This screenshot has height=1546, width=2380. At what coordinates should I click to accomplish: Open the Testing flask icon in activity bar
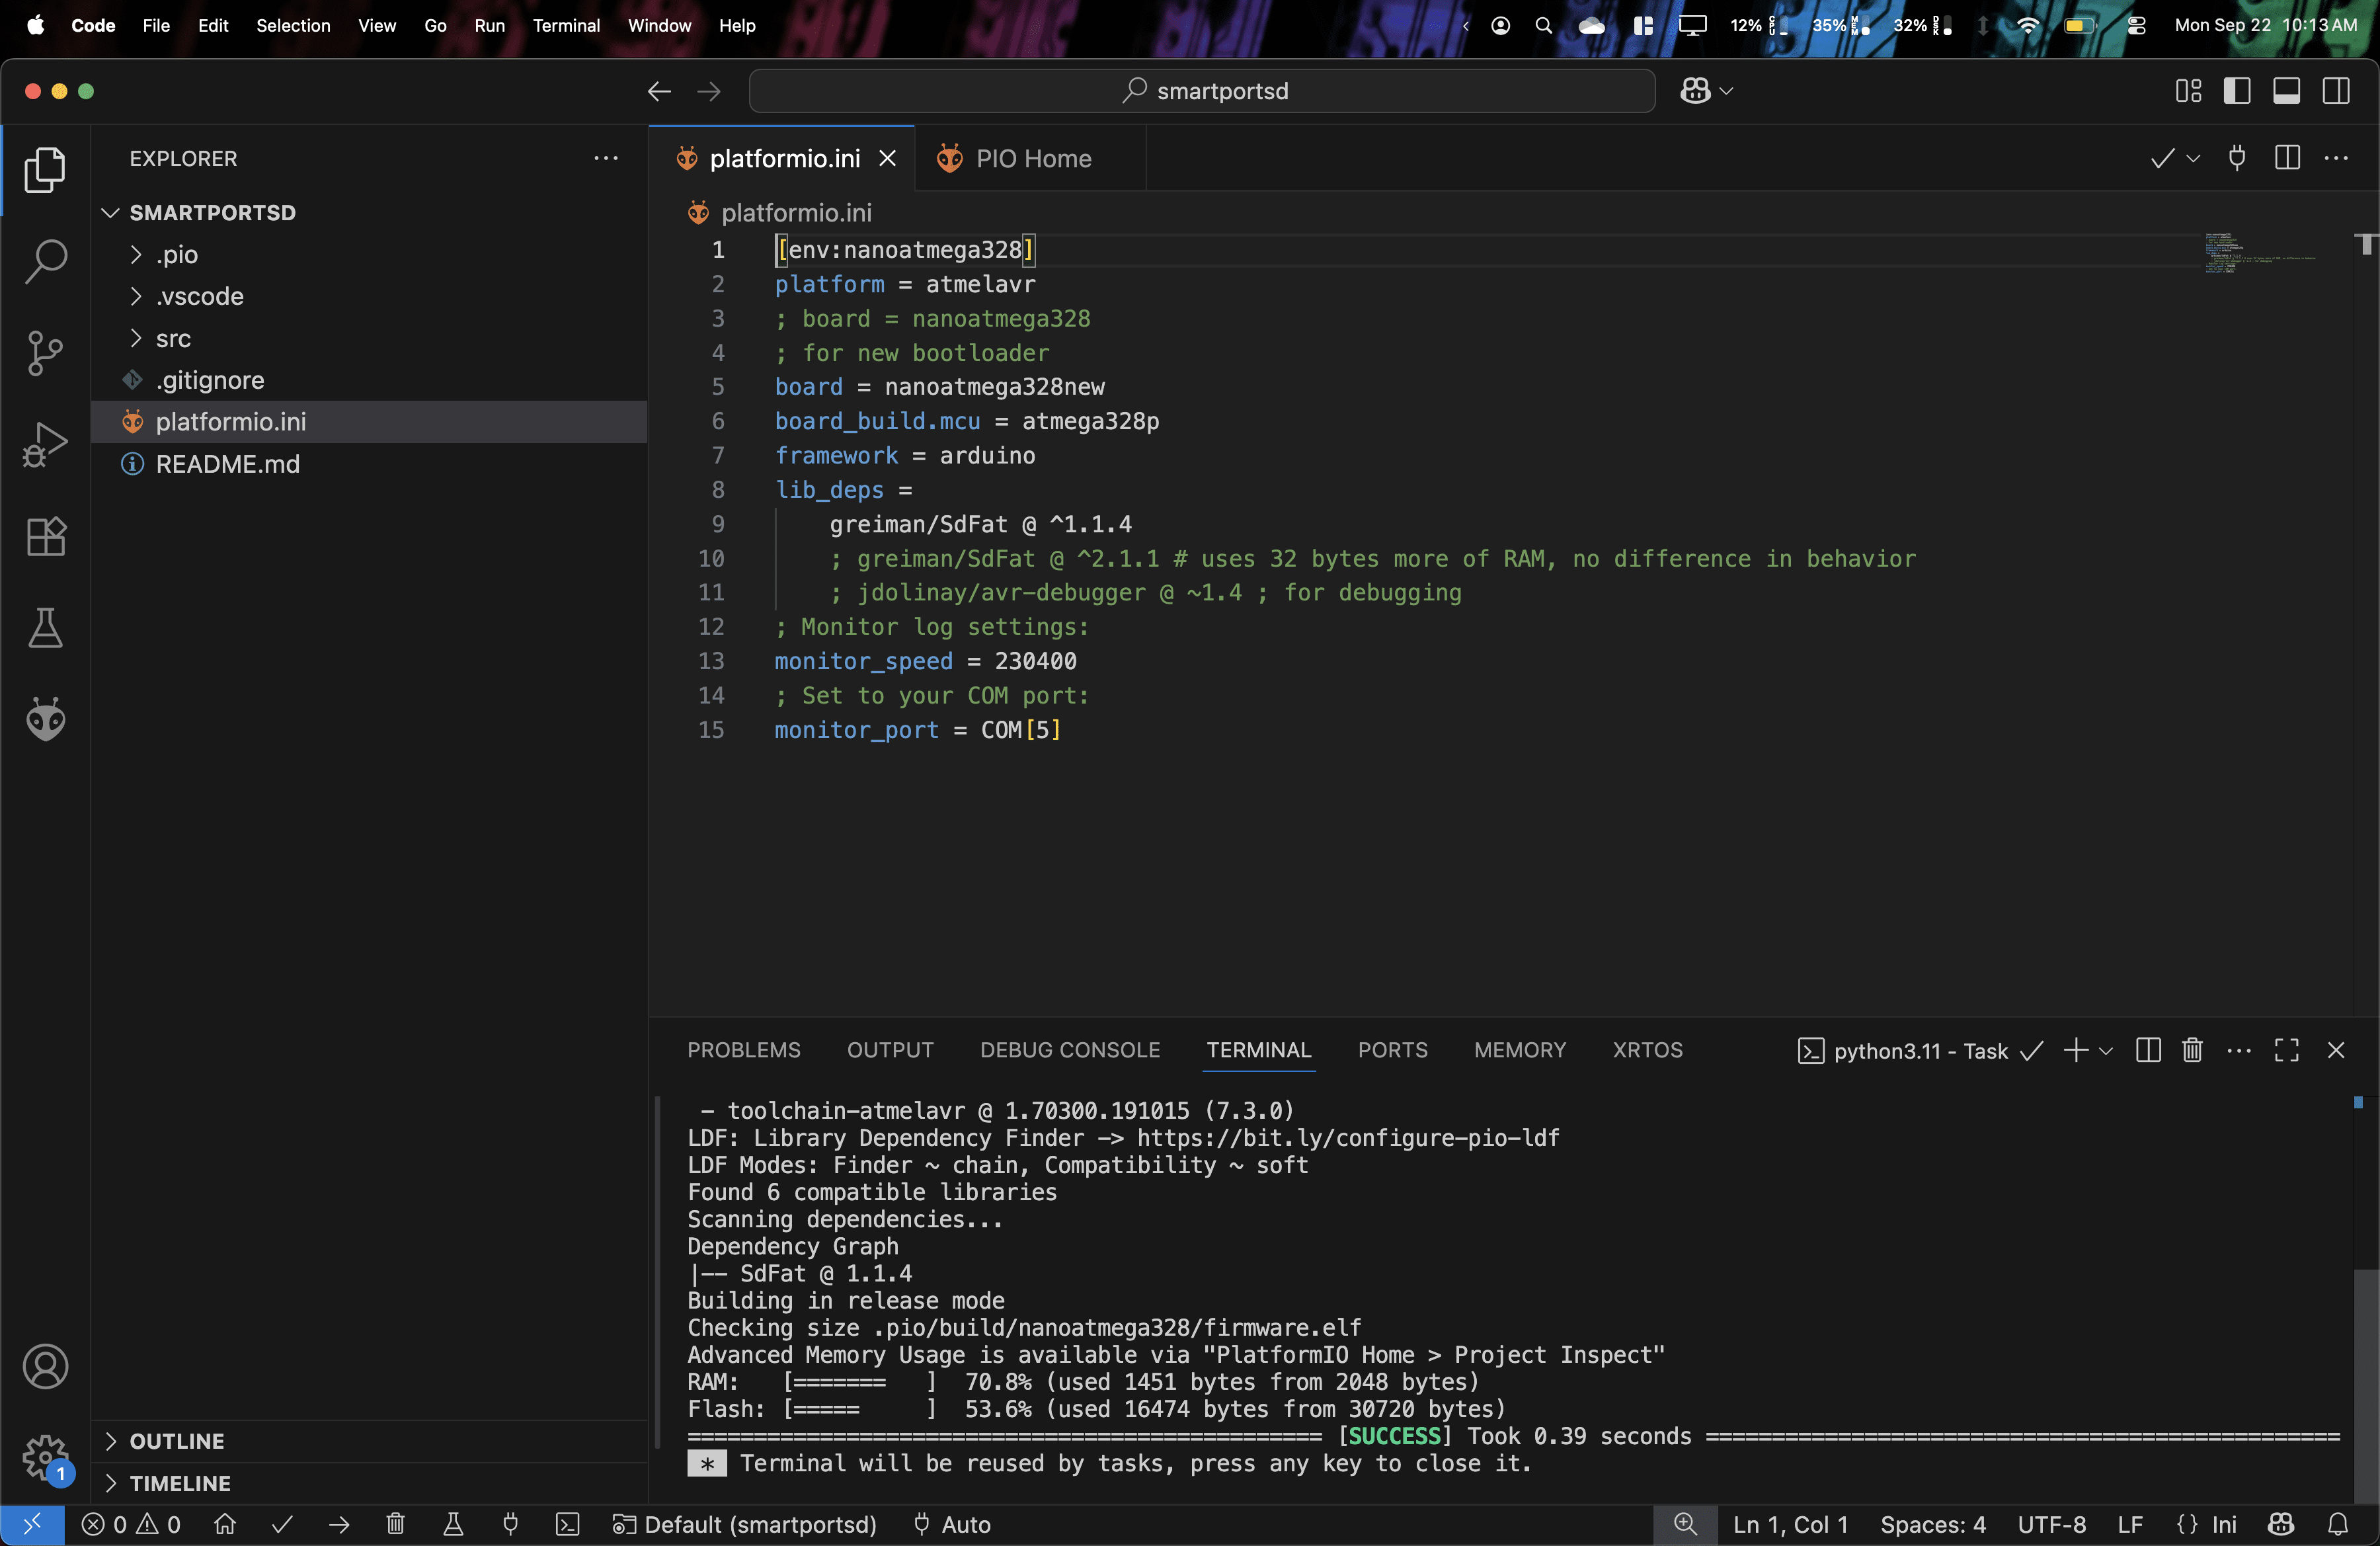coord(45,628)
